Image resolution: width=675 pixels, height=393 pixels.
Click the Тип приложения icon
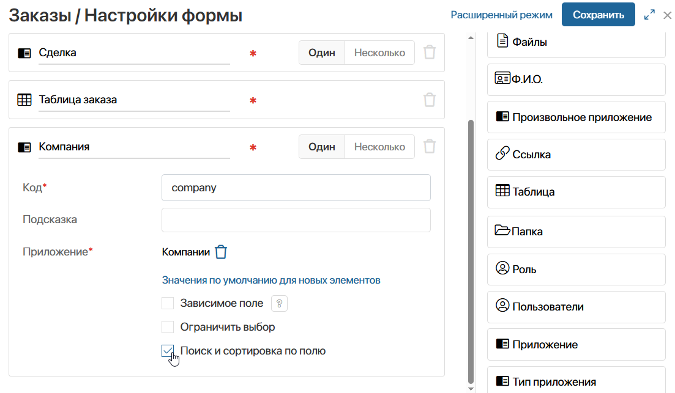click(502, 381)
